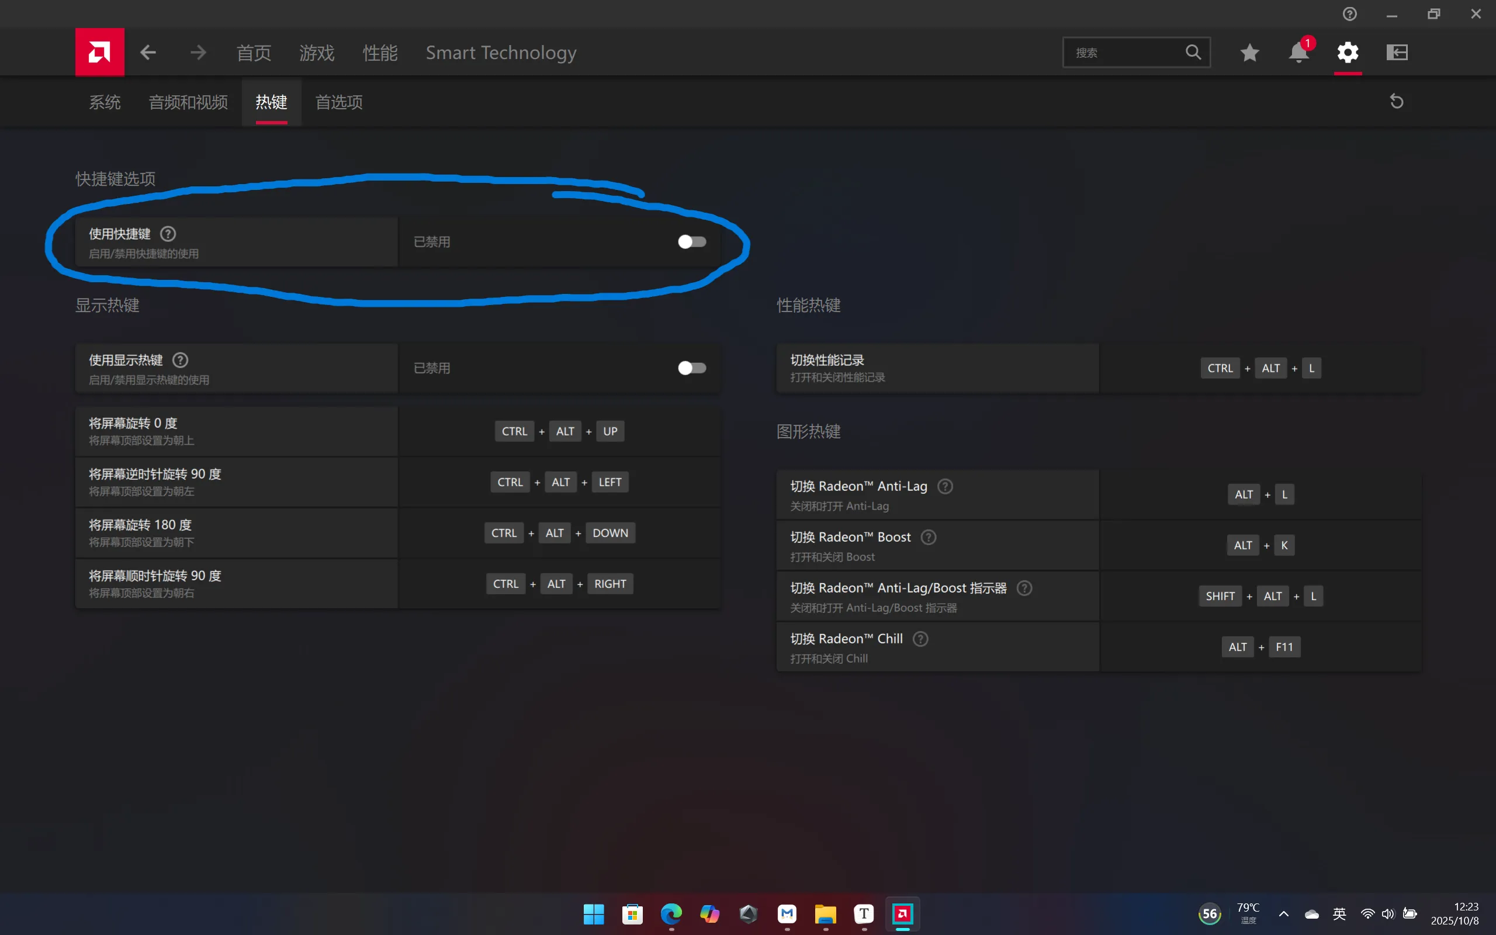Image resolution: width=1496 pixels, height=935 pixels.
Task: Enable the 使用显示热键 toggle switch
Action: point(692,368)
